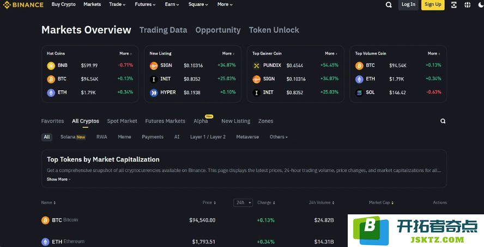The image size is (484, 247).
Task: Click the ETH coin icon in Hot Coins
Action: 51,92
